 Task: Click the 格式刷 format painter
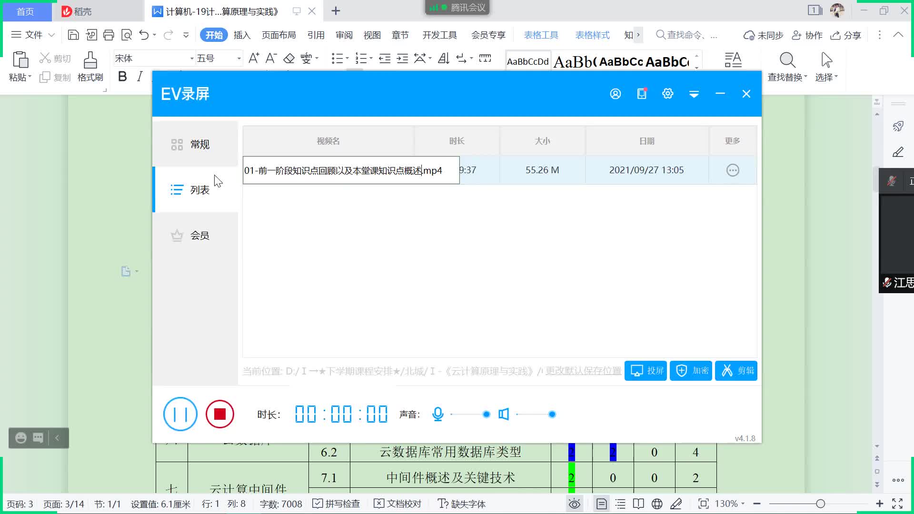[x=90, y=66]
